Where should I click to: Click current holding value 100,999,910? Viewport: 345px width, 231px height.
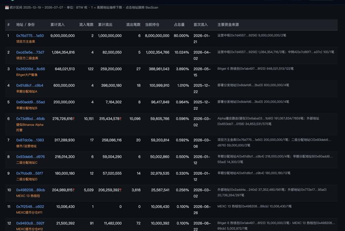click(159, 85)
